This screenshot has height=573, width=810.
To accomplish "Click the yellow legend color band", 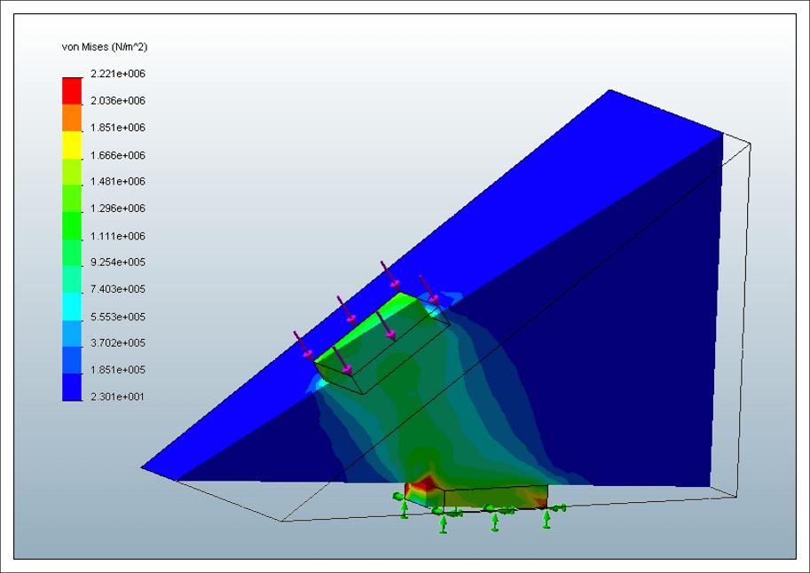I will (72, 145).
